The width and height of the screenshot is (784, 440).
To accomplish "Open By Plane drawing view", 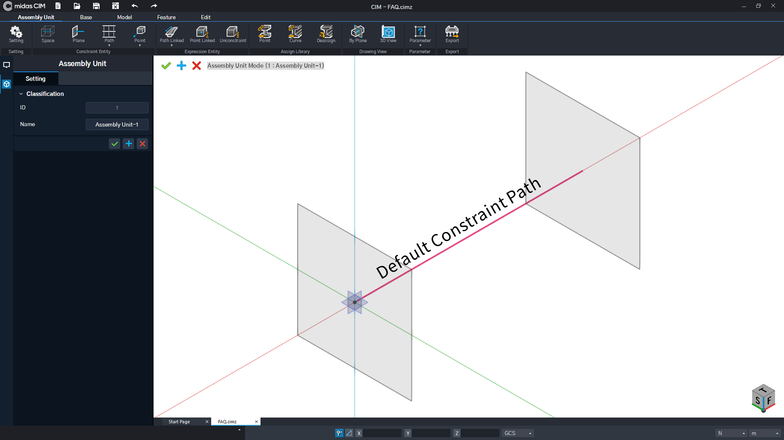I will (358, 34).
